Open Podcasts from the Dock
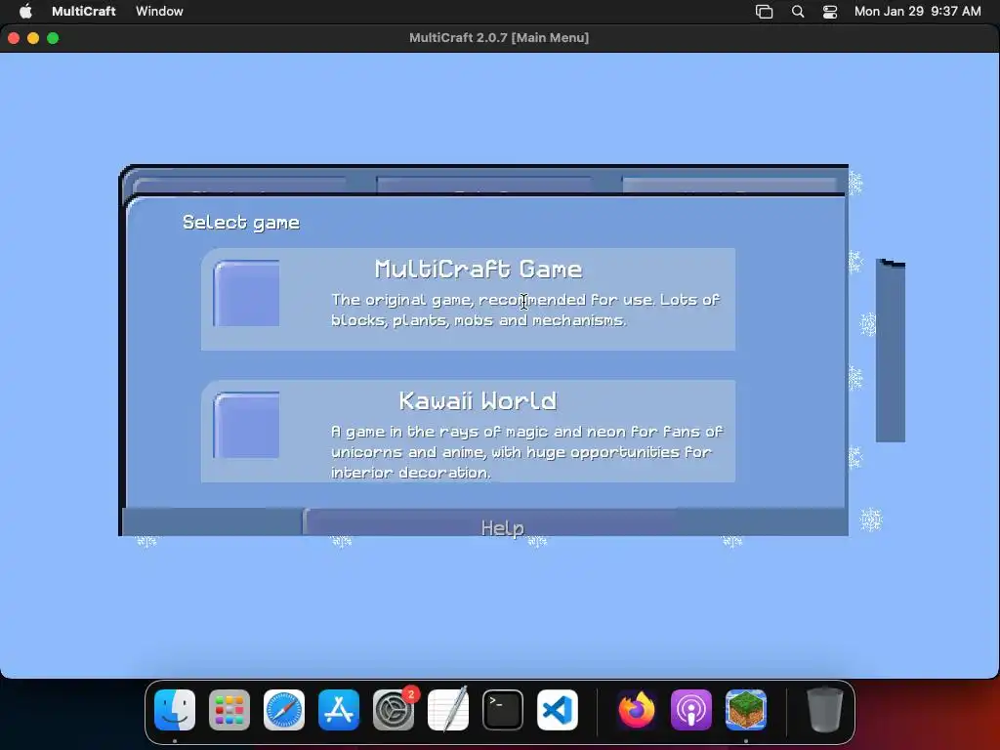Screen dimensions: 1000x750 coord(691,710)
